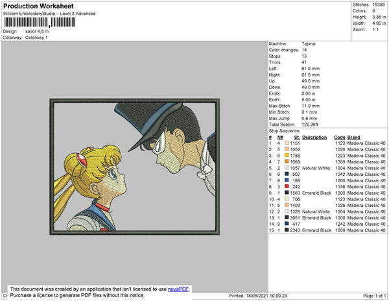Click the Height value '3.86 in'

[379, 17]
